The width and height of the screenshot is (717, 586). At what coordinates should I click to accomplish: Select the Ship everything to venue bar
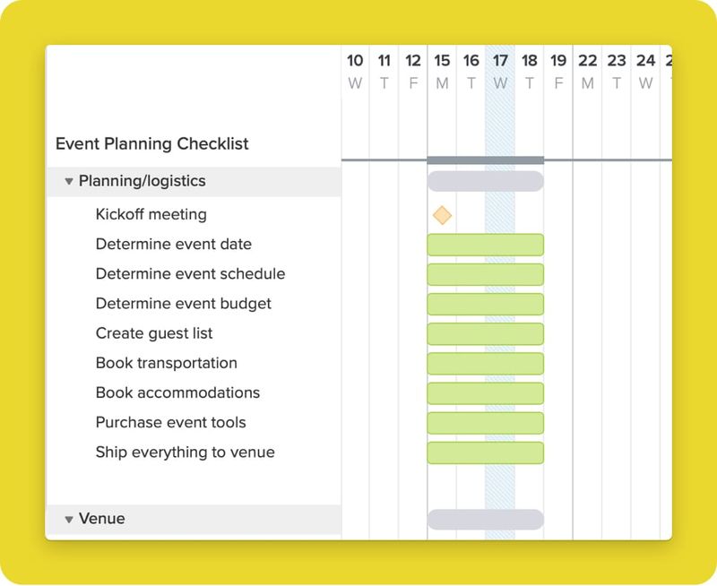click(x=486, y=452)
